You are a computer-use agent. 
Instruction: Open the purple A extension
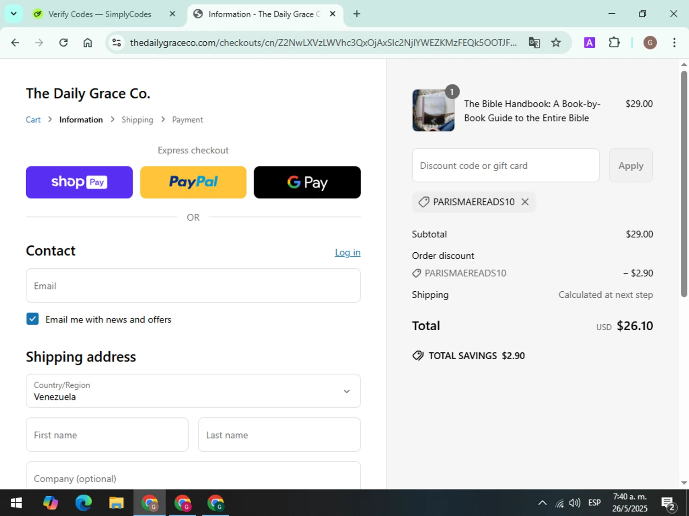tap(589, 43)
